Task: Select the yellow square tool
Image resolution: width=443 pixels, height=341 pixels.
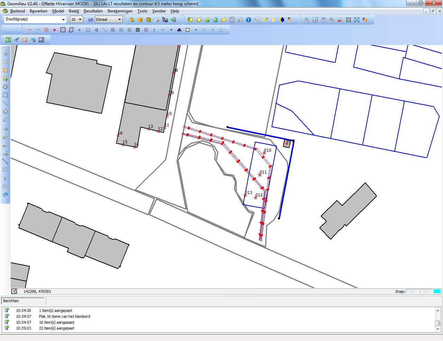Action: coord(188,30)
